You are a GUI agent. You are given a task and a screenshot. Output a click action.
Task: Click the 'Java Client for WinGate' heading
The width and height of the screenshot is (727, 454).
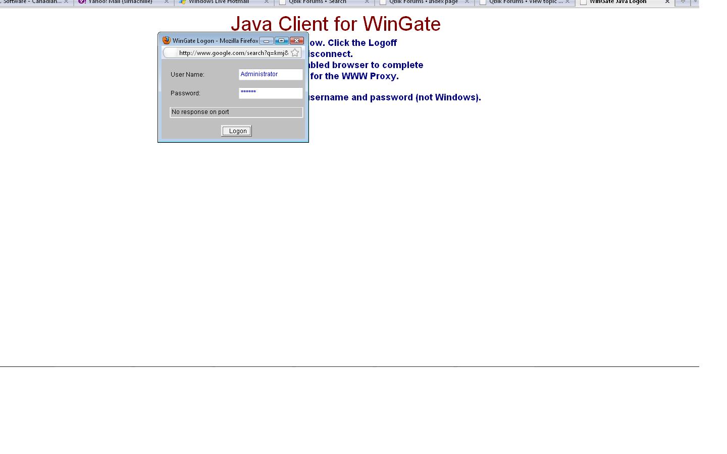[336, 24]
